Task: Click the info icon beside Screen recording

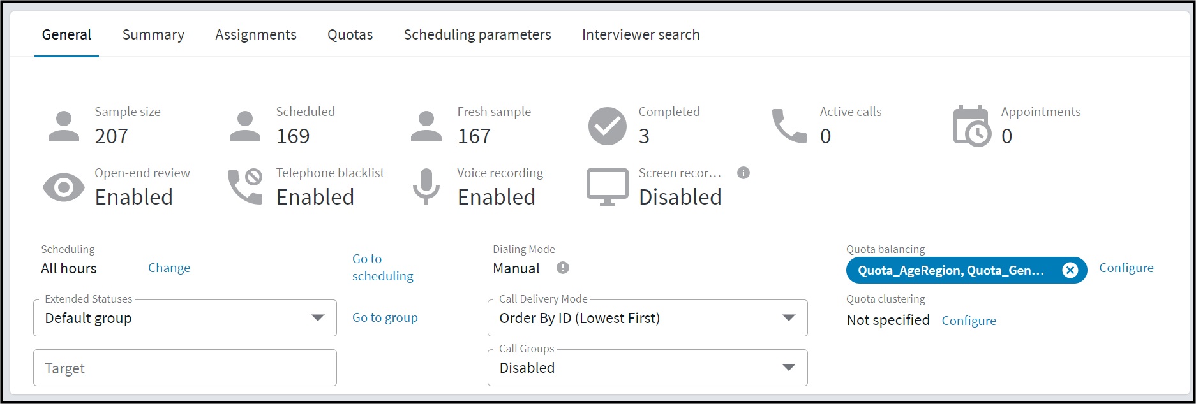Action: tap(744, 173)
